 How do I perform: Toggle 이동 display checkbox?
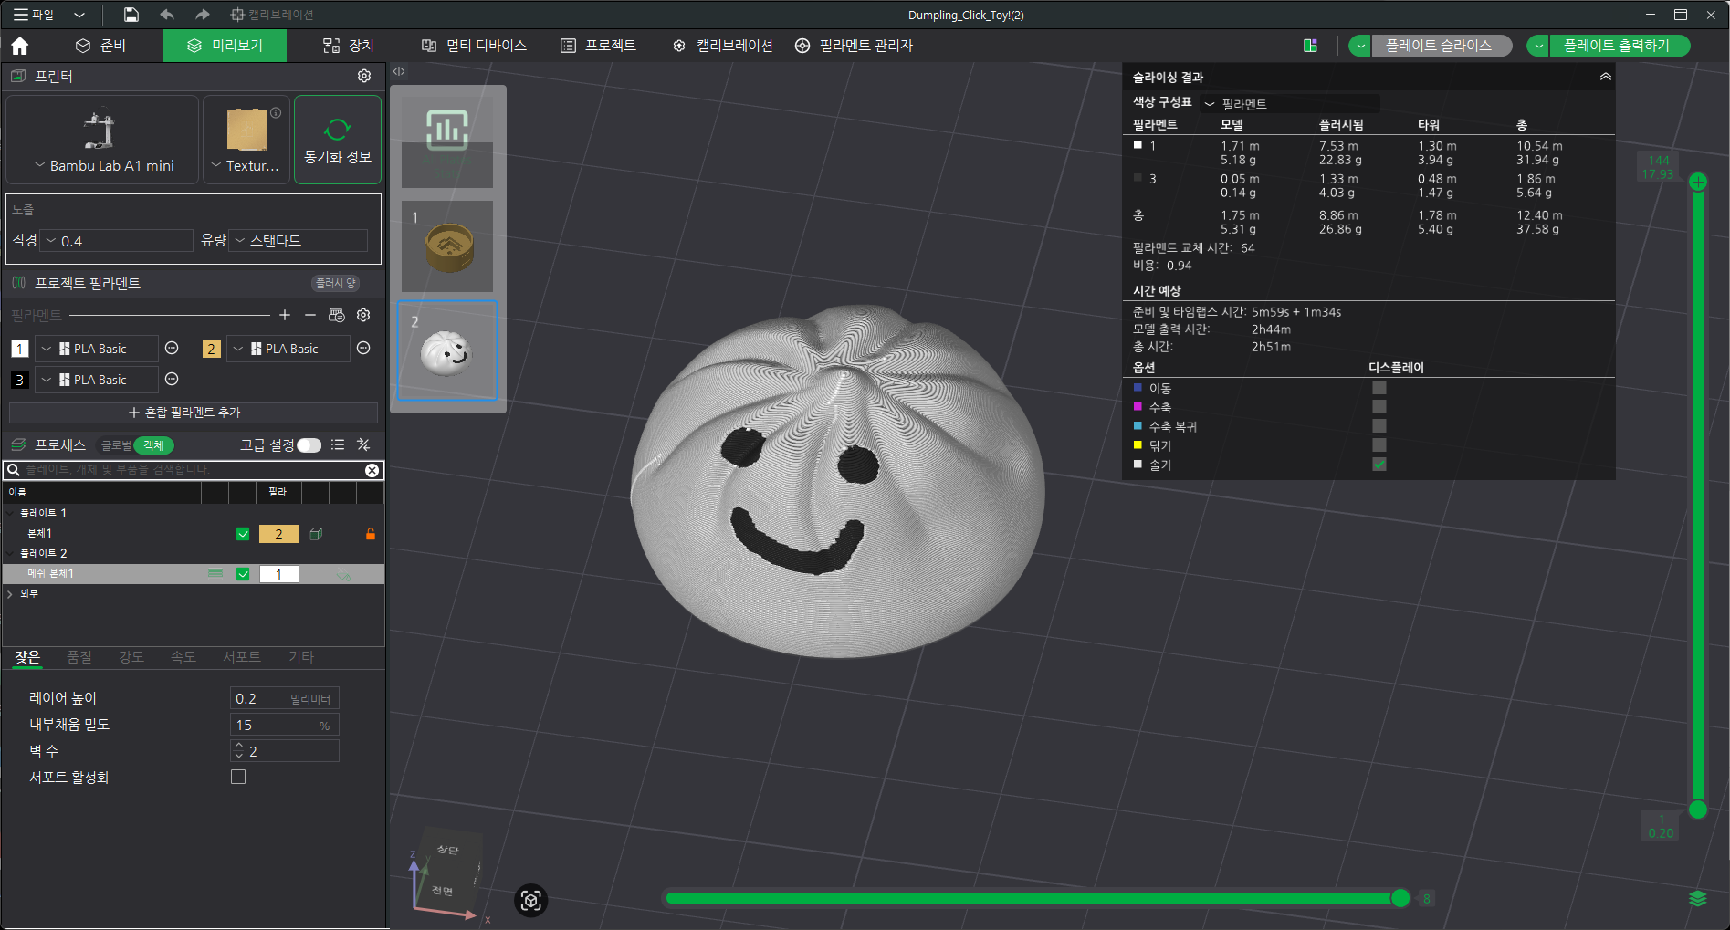click(1379, 388)
